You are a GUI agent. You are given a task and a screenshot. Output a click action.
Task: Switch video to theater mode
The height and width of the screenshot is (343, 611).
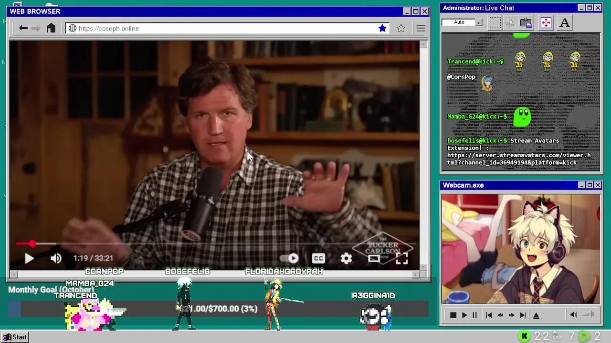pos(374,258)
